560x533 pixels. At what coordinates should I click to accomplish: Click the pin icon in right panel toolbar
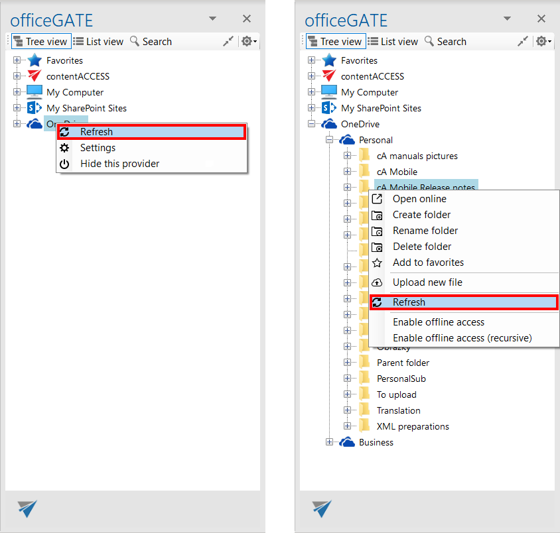(x=523, y=41)
